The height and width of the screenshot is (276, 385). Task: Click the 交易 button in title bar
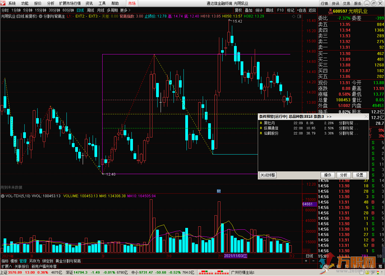click(x=346, y=3)
